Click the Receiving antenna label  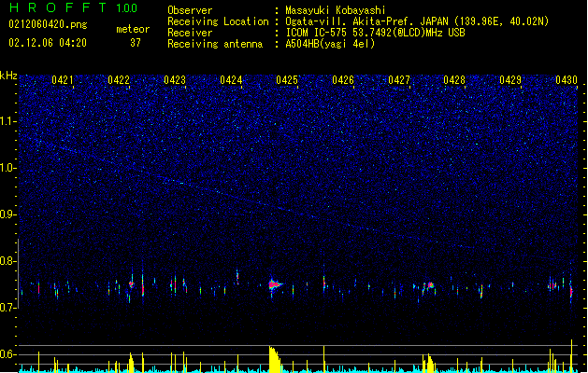pyautogui.click(x=215, y=44)
